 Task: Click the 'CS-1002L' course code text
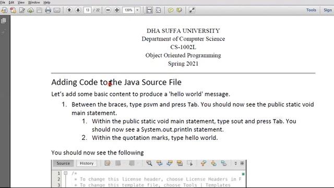click(183, 47)
